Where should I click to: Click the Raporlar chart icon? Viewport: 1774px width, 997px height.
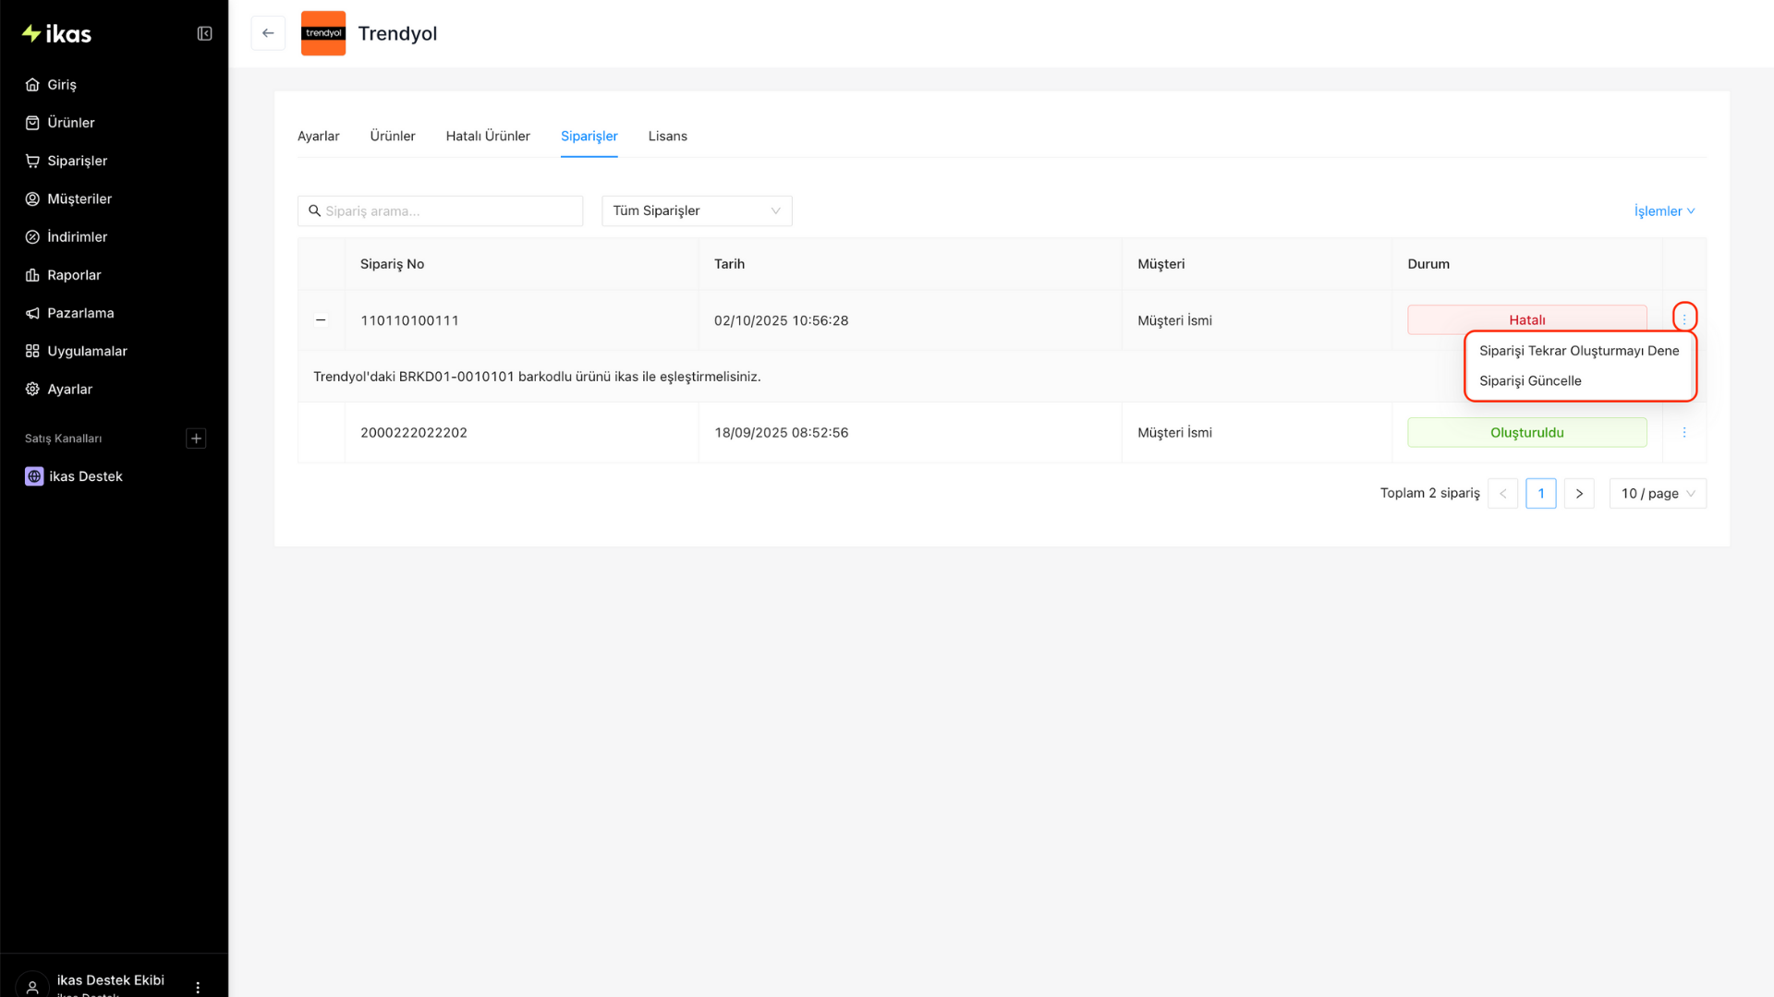click(32, 275)
